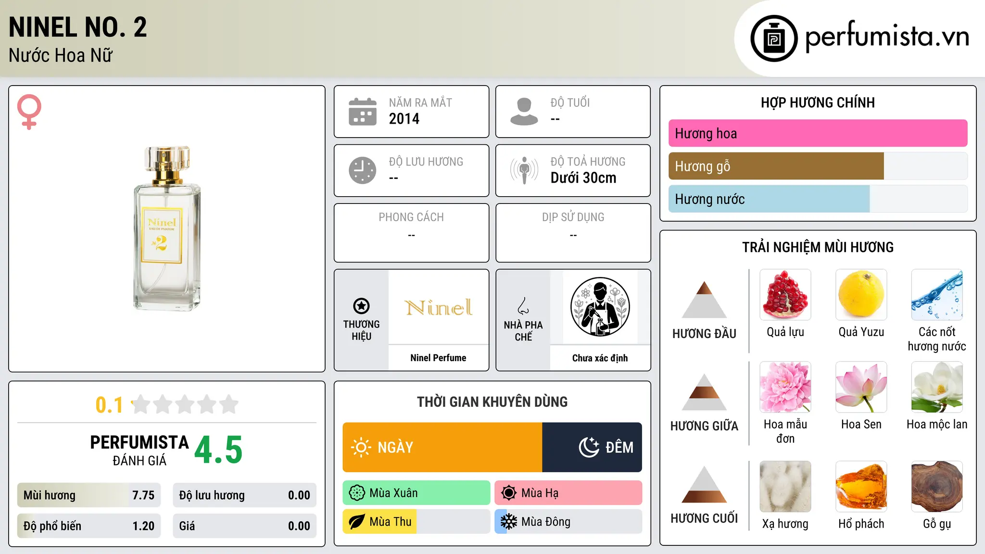The height and width of the screenshot is (554, 985).
Task: Click the Hương nước blue accord bar
Action: tap(769, 199)
